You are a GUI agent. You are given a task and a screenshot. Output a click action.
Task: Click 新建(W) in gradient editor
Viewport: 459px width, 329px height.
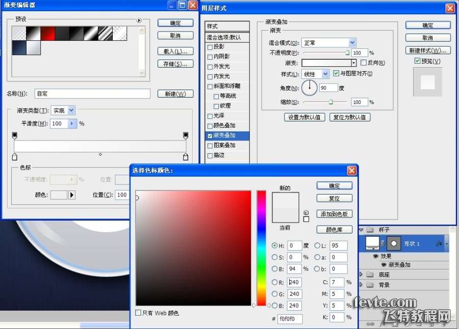pyautogui.click(x=175, y=94)
